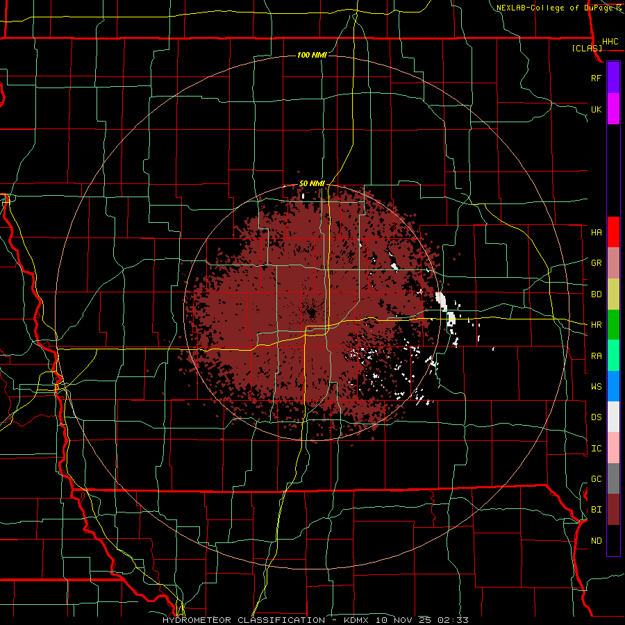Click the WS legend label

(x=596, y=386)
